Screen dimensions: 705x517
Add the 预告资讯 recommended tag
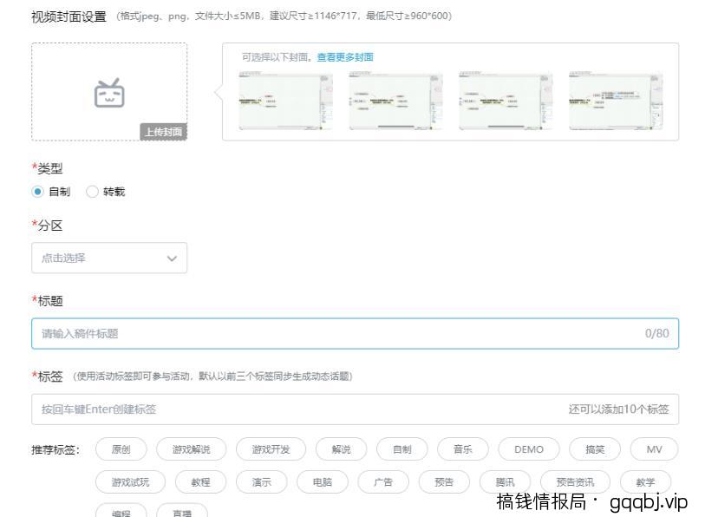pyautogui.click(x=573, y=481)
